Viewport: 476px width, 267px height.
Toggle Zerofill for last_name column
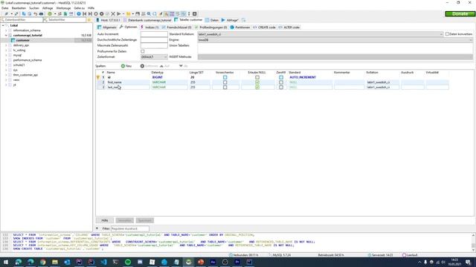(281, 88)
